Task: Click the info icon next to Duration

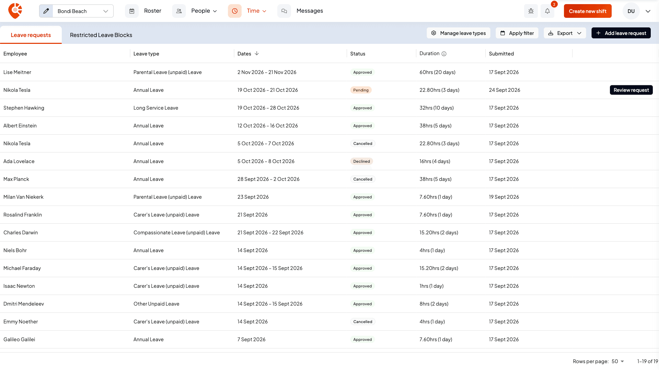Action: pyautogui.click(x=444, y=54)
